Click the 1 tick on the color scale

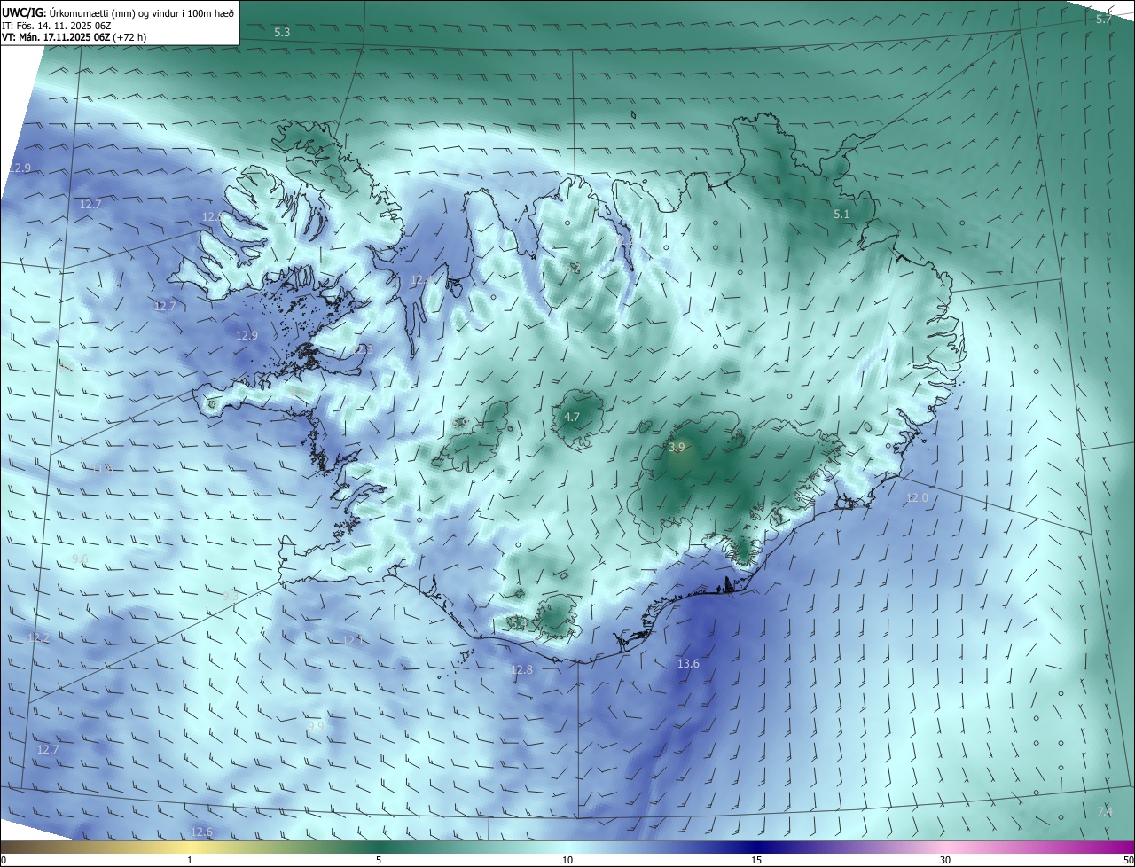coord(190,860)
